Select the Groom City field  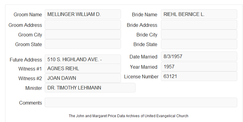(x=83, y=34)
